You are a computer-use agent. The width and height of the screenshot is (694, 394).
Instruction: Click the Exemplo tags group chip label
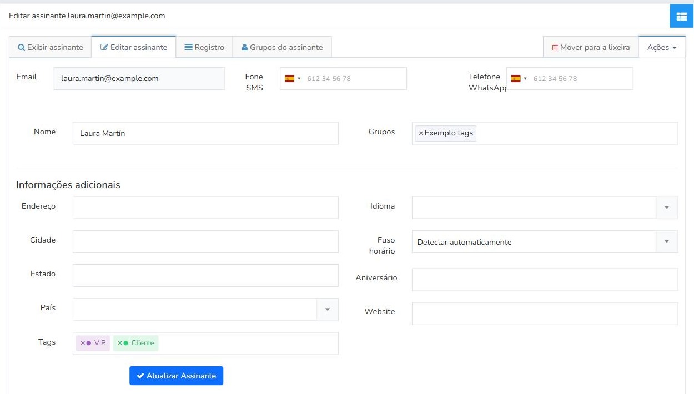(449, 133)
